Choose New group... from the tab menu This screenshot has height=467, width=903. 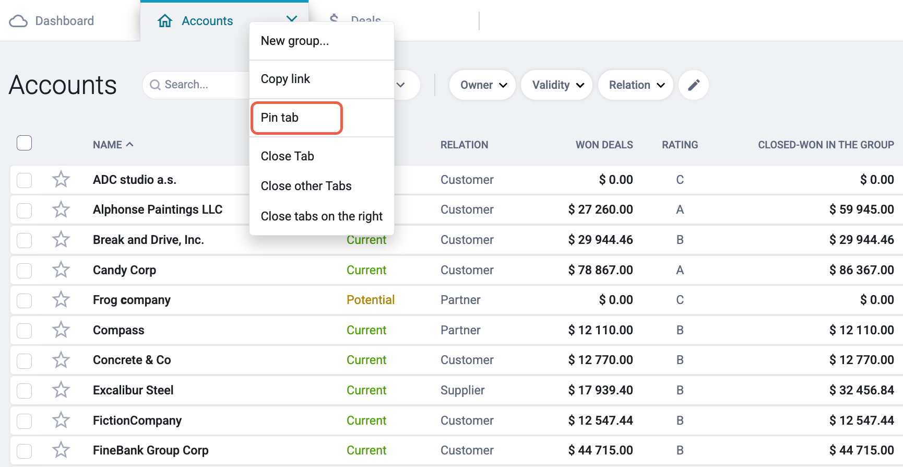[322, 41]
